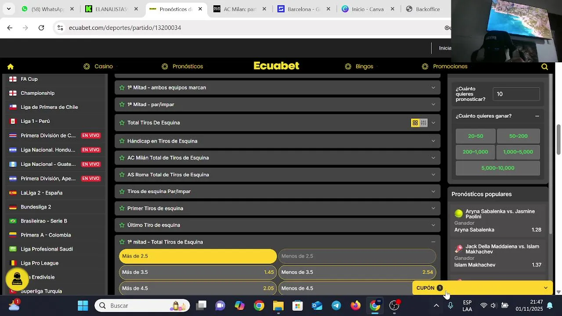Switch to the WhatsApp browser tab
The image size is (562, 316).
[48, 9]
